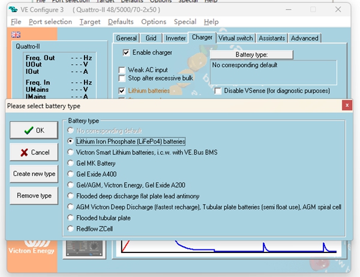Click Remove type button
360x277 pixels.
(x=34, y=196)
